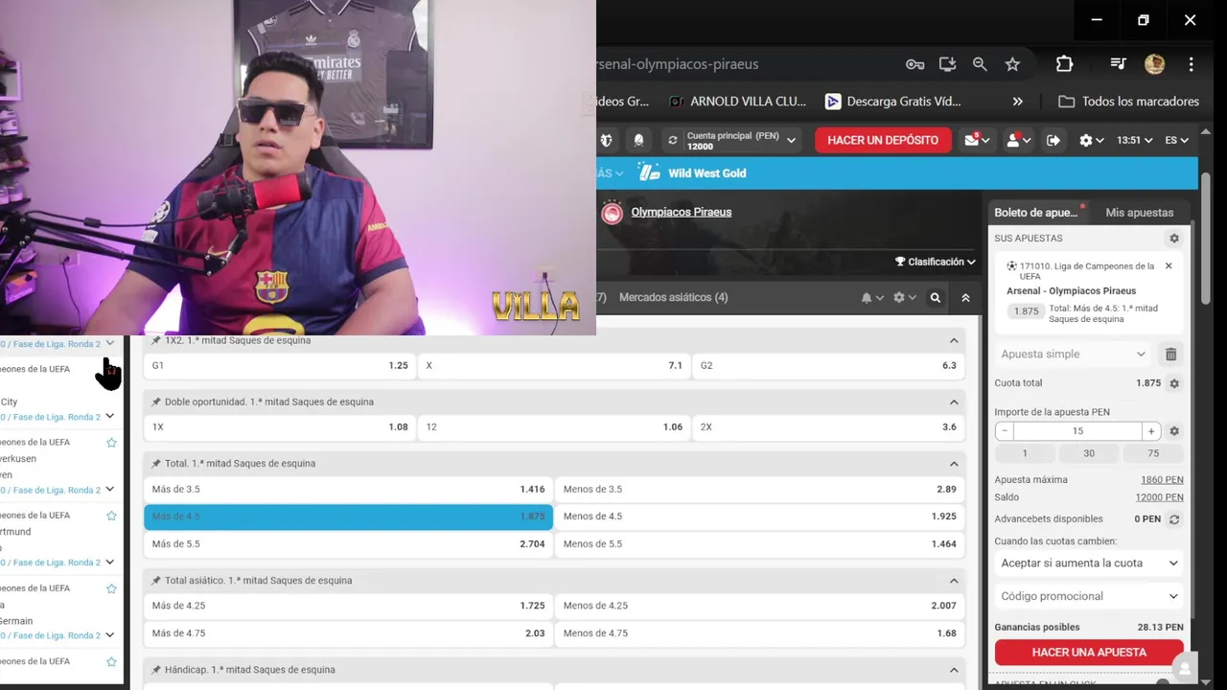
Task: Favorite the match with verkusen star
Action: 111,443
